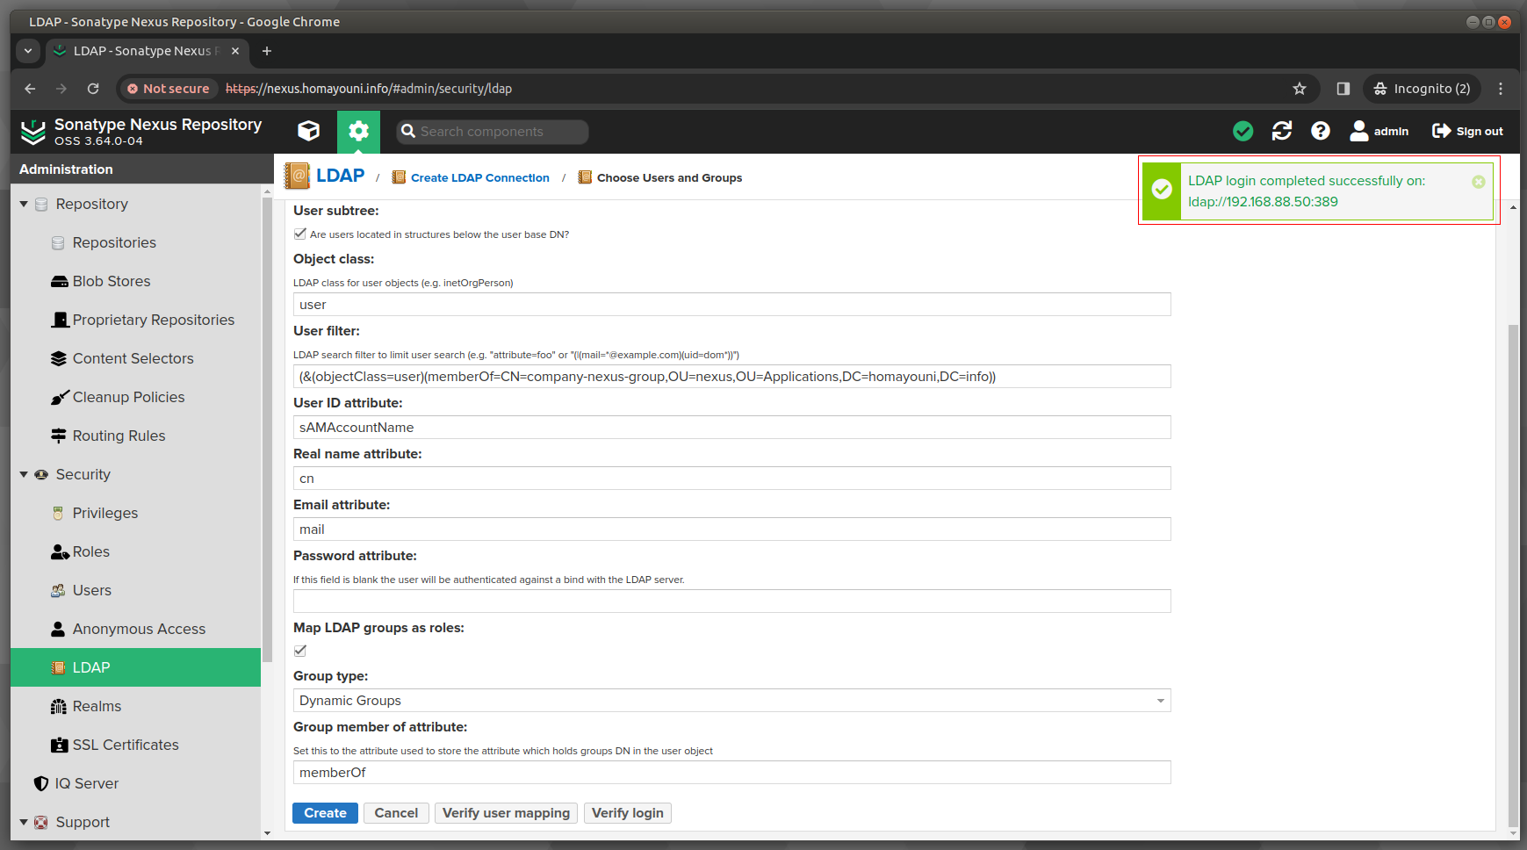1527x850 pixels.
Task: Click the User filter input field
Action: pos(731,377)
